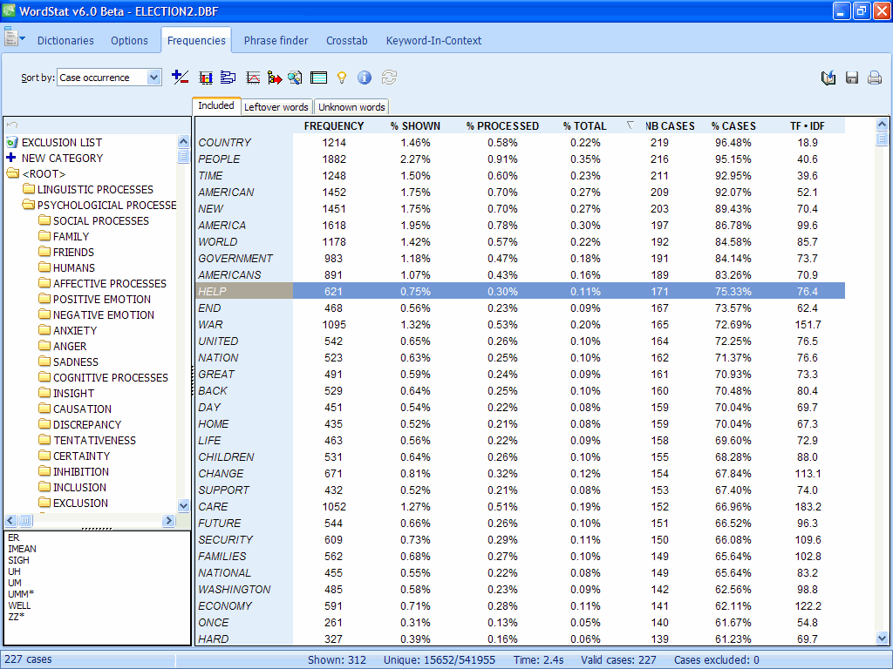The height and width of the screenshot is (669, 893).
Task: Click the dictionary tree scroll down arrow
Action: (x=183, y=505)
